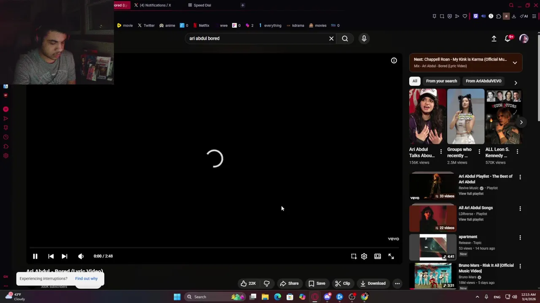Clear the search box with the X
Screen dimensions: 540x303
coord(331,38)
